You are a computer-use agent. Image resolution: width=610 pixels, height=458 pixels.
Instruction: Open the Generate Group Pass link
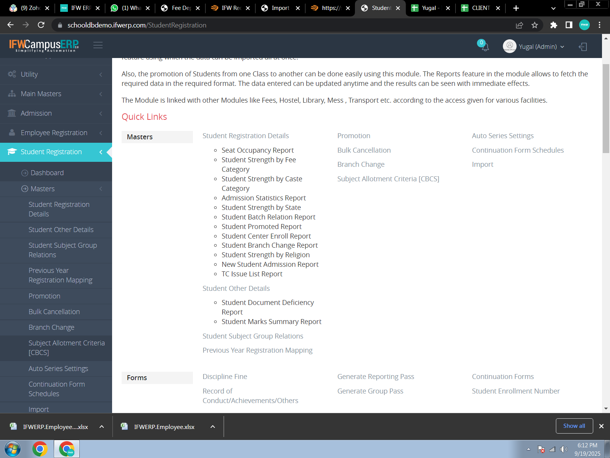tap(370, 391)
